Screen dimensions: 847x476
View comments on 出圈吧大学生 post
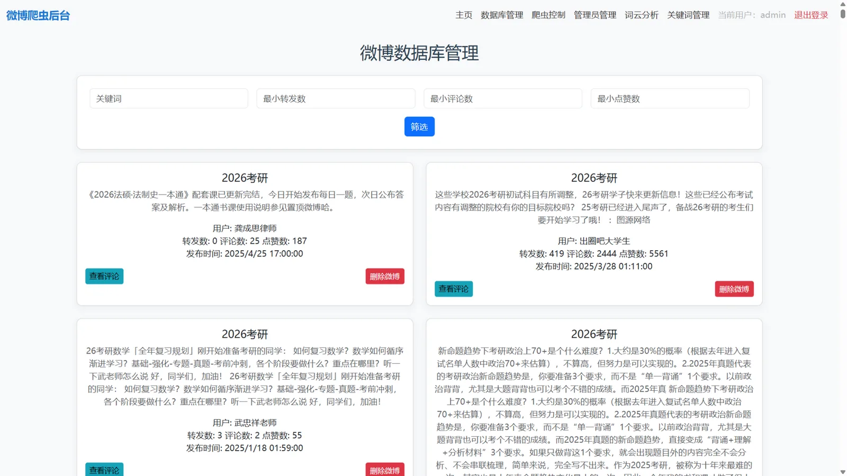pos(454,289)
